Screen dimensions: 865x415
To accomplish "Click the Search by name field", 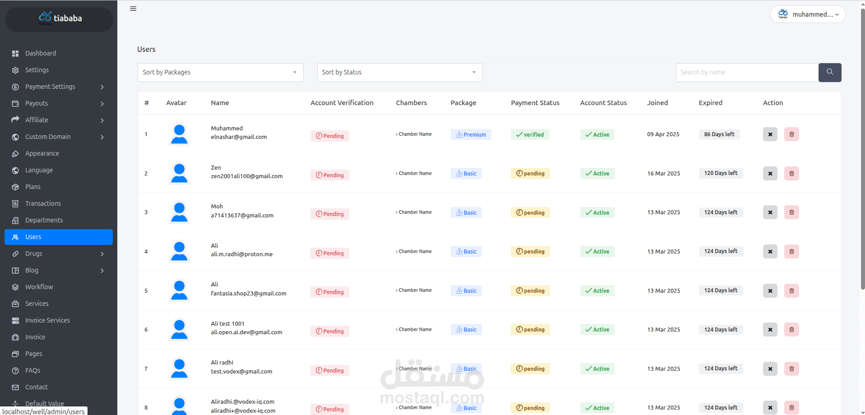I will coord(747,73).
